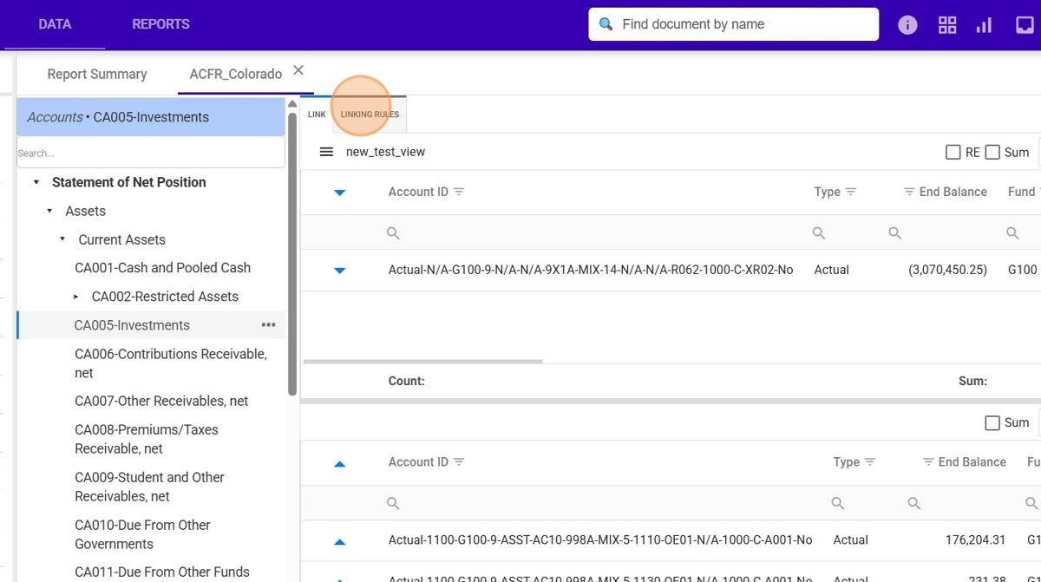
Task: Click search magnifier under upper Account ID
Action: 393,233
